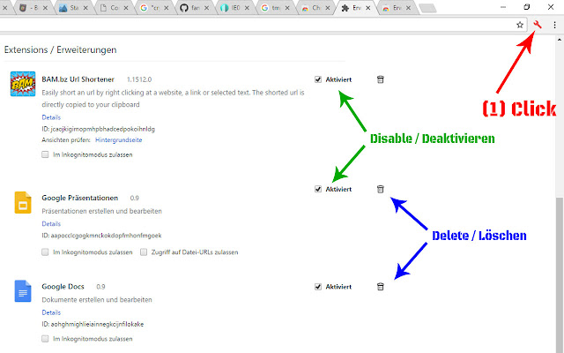
Task: Open the Hintergrundseite link
Action: pos(119,140)
